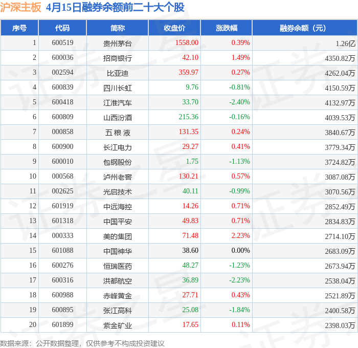Click the -1.84% change value
The width and height of the screenshot is (358, 348).
pyautogui.click(x=239, y=310)
